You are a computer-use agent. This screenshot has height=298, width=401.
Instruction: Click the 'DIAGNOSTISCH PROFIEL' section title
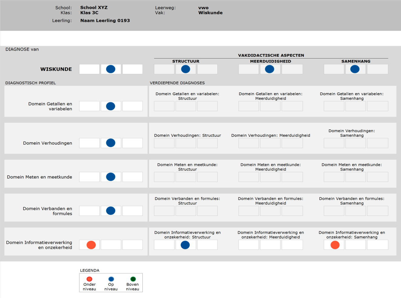coord(31,83)
